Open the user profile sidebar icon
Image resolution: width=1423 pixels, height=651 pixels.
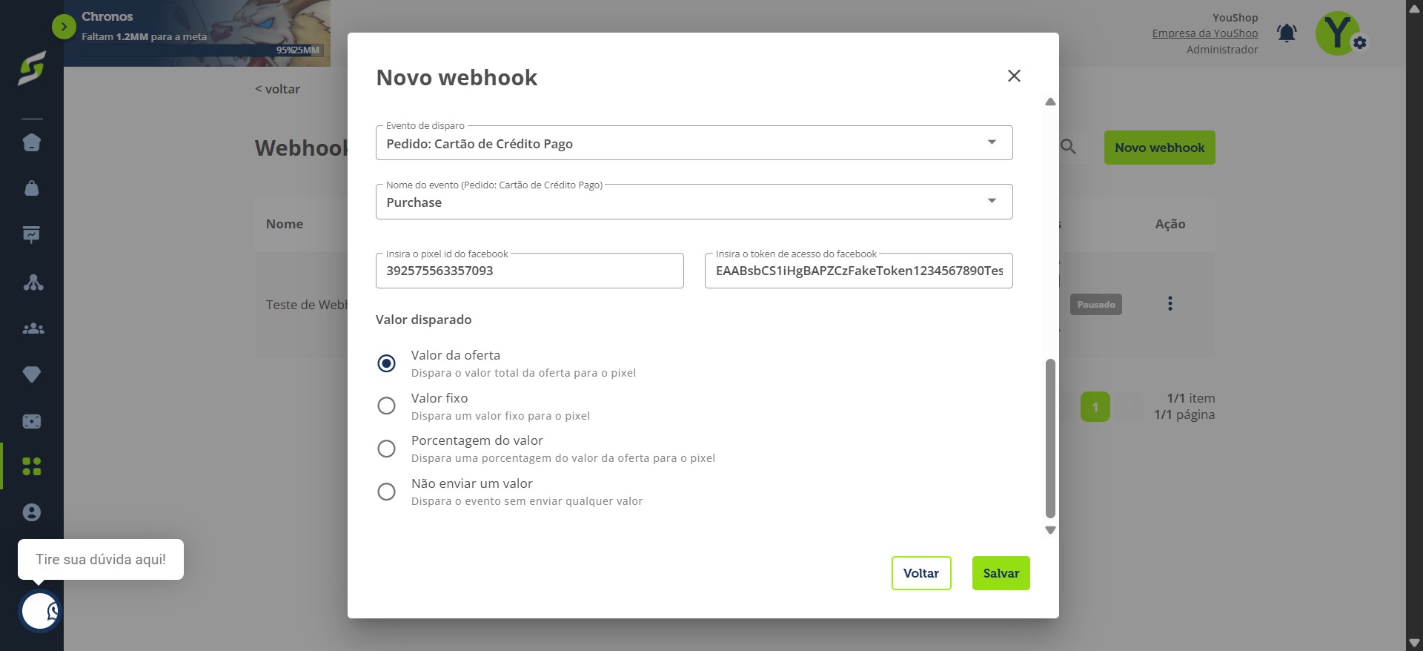click(x=32, y=512)
